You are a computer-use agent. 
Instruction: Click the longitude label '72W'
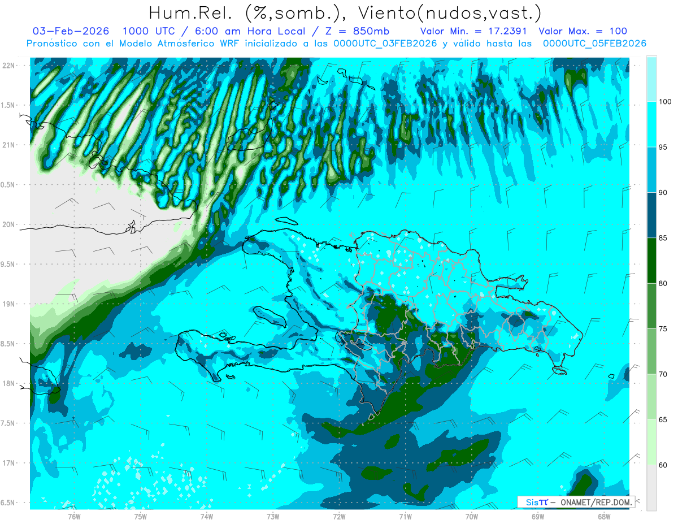click(x=339, y=516)
